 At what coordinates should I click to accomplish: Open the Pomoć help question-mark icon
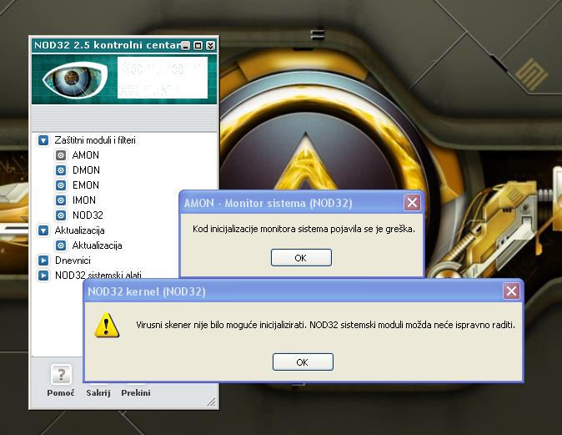point(61,374)
